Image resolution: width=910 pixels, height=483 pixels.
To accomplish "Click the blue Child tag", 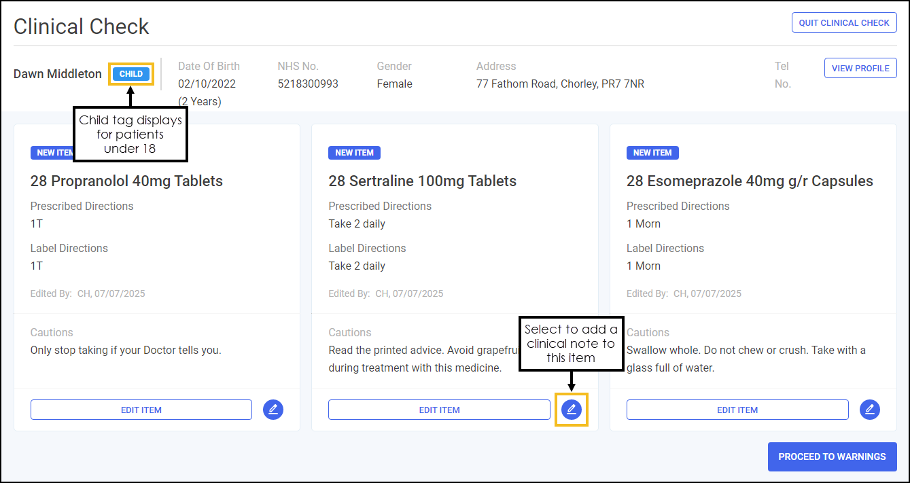I will 131,74.
